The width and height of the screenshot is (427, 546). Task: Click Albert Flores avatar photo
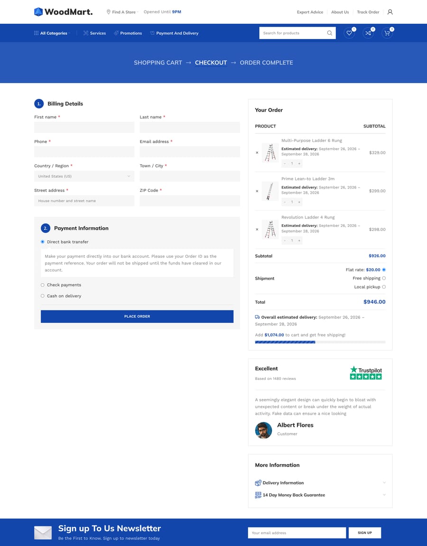tap(263, 431)
